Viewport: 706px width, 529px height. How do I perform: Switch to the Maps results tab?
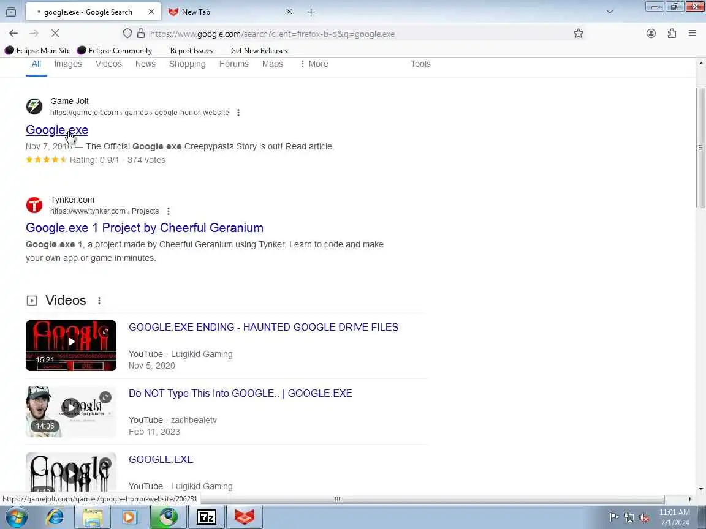point(272,64)
